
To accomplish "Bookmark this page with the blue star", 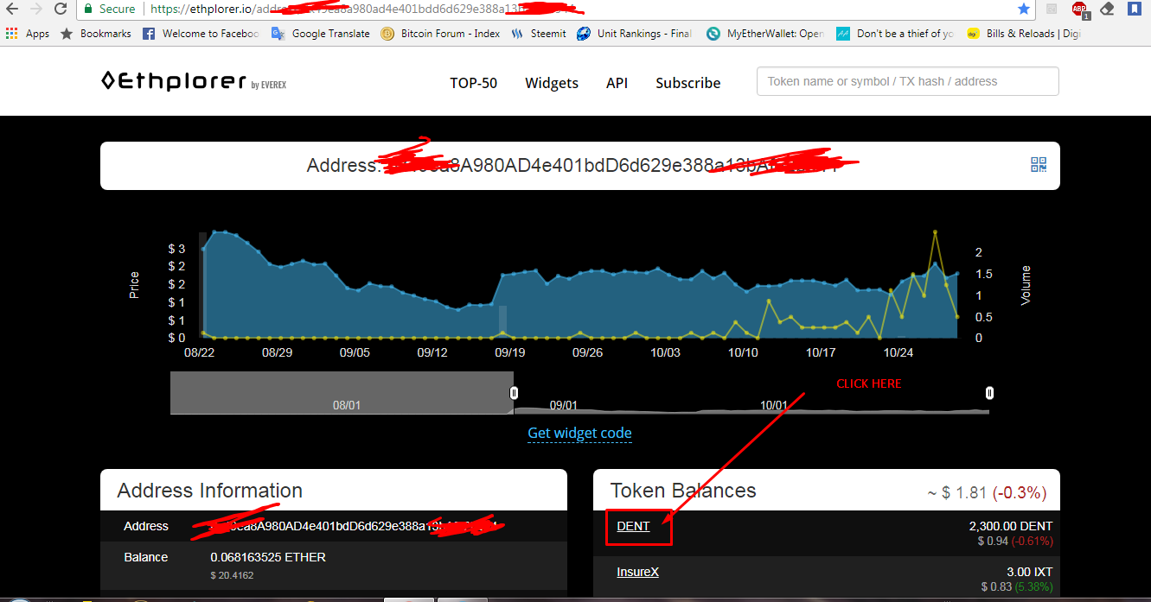I will [x=1024, y=9].
